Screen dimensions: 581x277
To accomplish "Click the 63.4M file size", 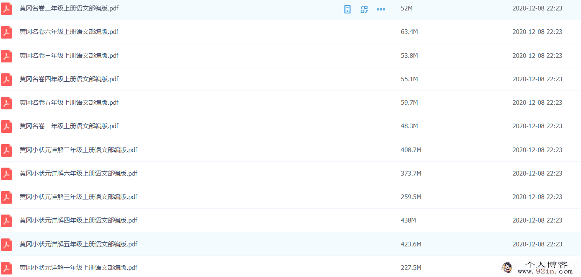I will (409, 32).
